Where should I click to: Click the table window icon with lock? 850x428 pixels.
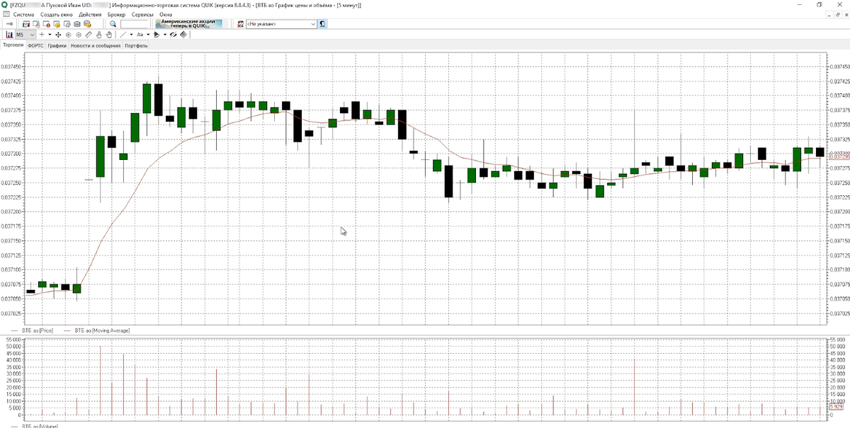point(35,23)
